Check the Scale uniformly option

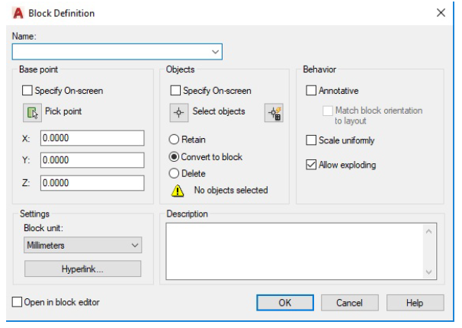[x=311, y=140]
